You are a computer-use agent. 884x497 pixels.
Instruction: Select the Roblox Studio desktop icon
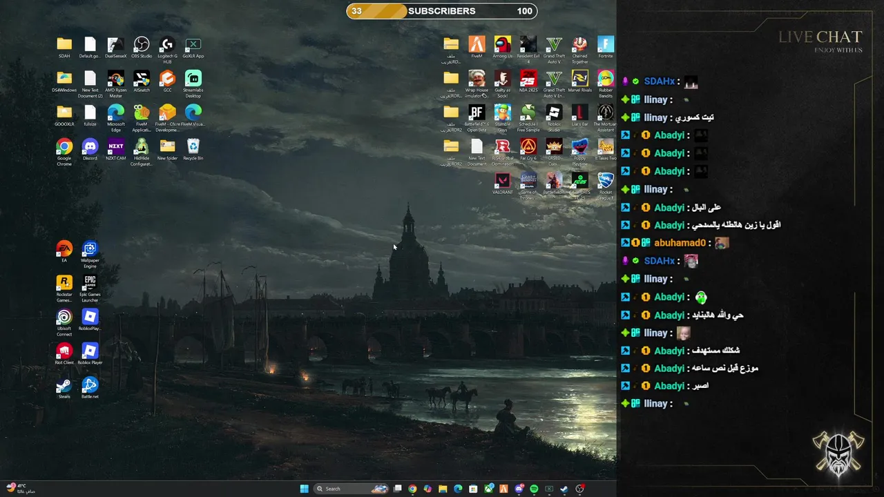click(x=554, y=117)
